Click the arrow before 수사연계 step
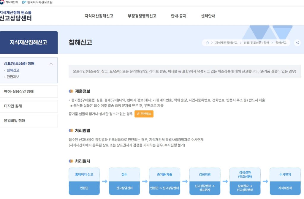The height and width of the screenshot is (199, 304). (265, 181)
